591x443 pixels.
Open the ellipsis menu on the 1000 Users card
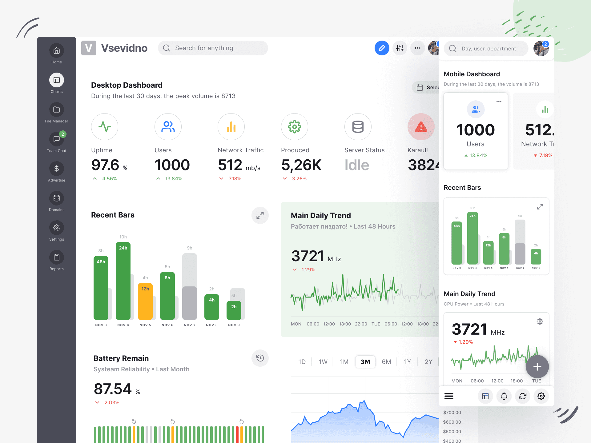(499, 101)
